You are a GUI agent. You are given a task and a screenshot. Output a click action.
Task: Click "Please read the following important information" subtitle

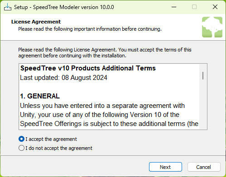(x=90, y=29)
